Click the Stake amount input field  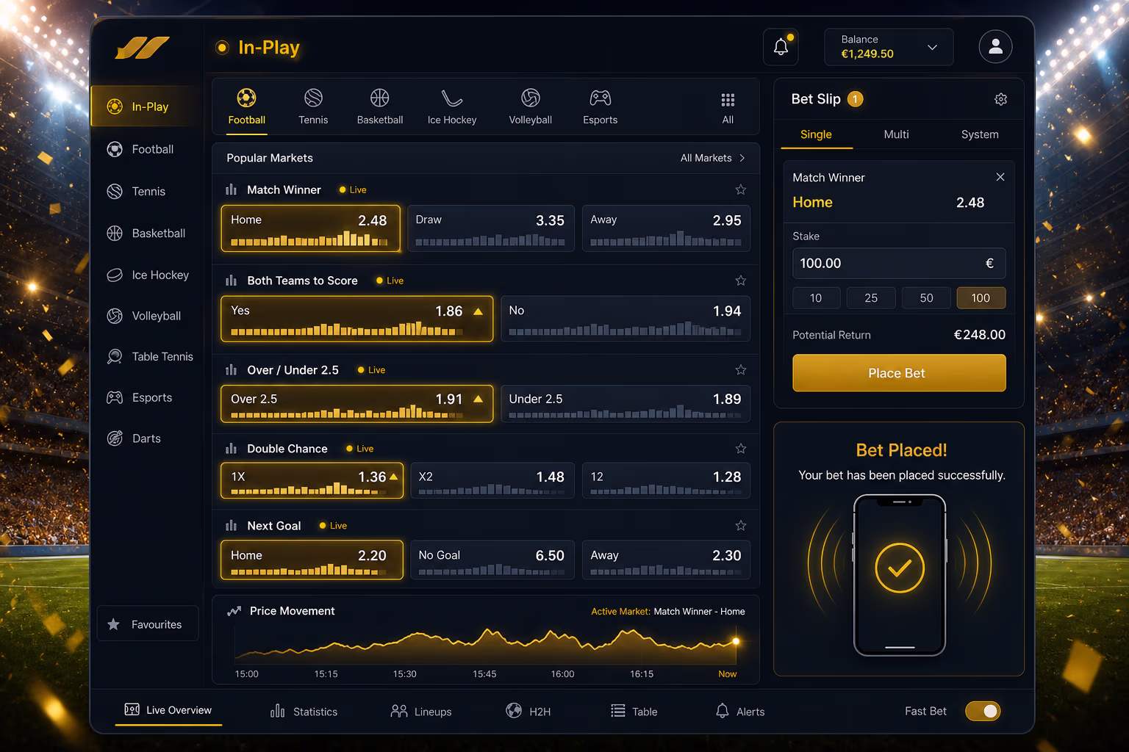[899, 263]
